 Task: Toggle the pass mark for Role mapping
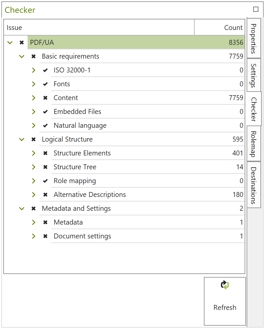(45, 181)
